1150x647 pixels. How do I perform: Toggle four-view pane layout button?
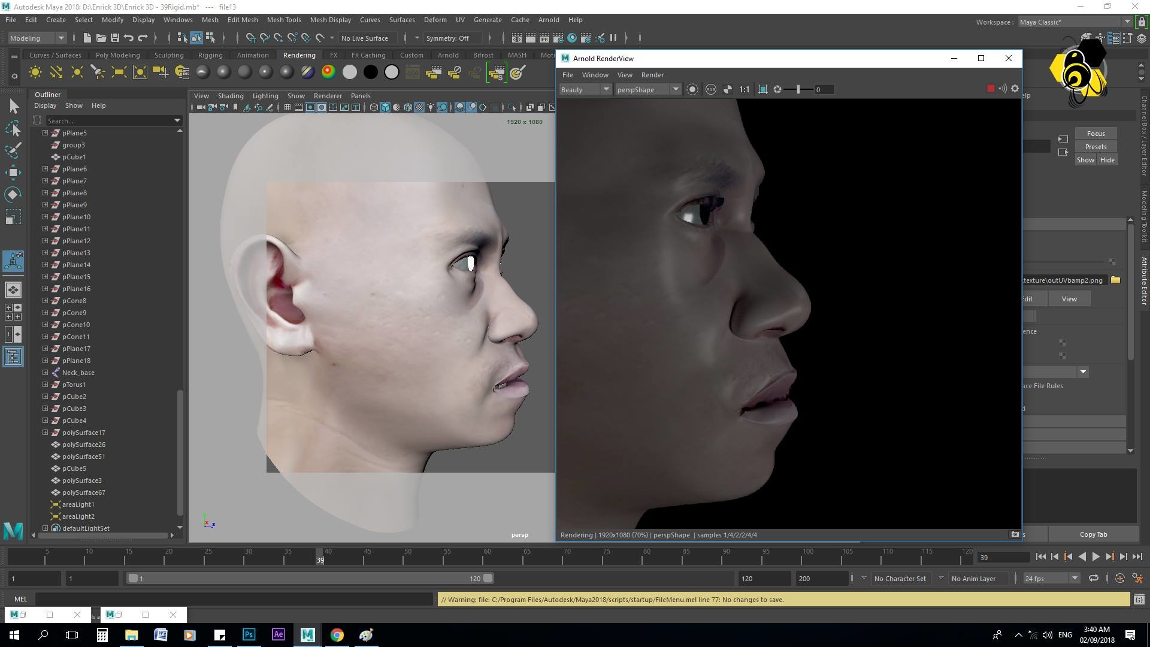pos(13,312)
